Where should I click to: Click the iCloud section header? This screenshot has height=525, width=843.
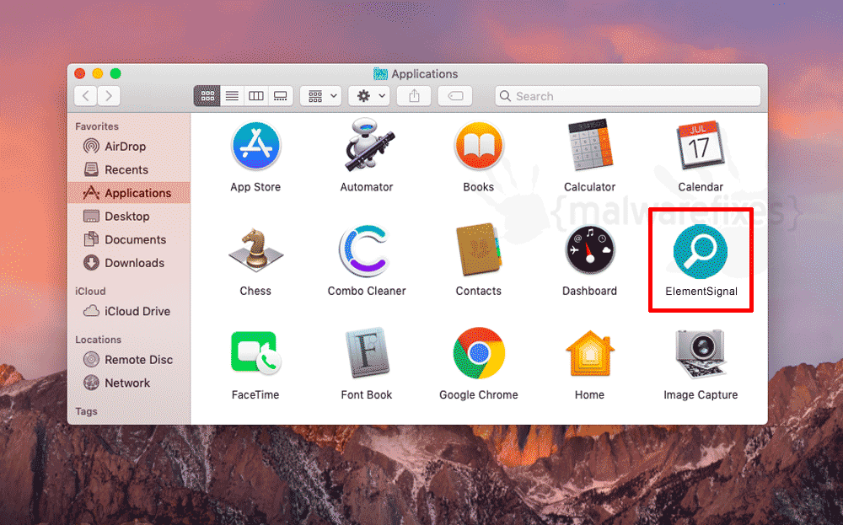(90, 292)
